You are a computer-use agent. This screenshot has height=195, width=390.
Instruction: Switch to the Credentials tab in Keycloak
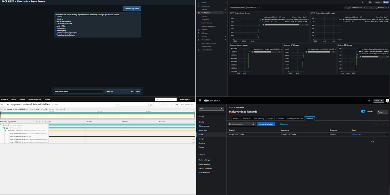246,119
